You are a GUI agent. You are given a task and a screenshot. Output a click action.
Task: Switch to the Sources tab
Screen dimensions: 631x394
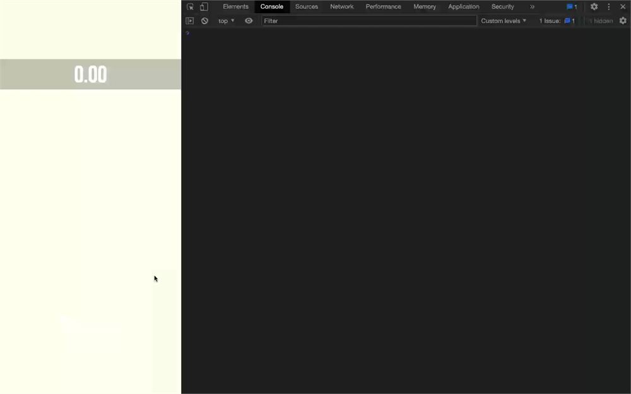tap(307, 7)
